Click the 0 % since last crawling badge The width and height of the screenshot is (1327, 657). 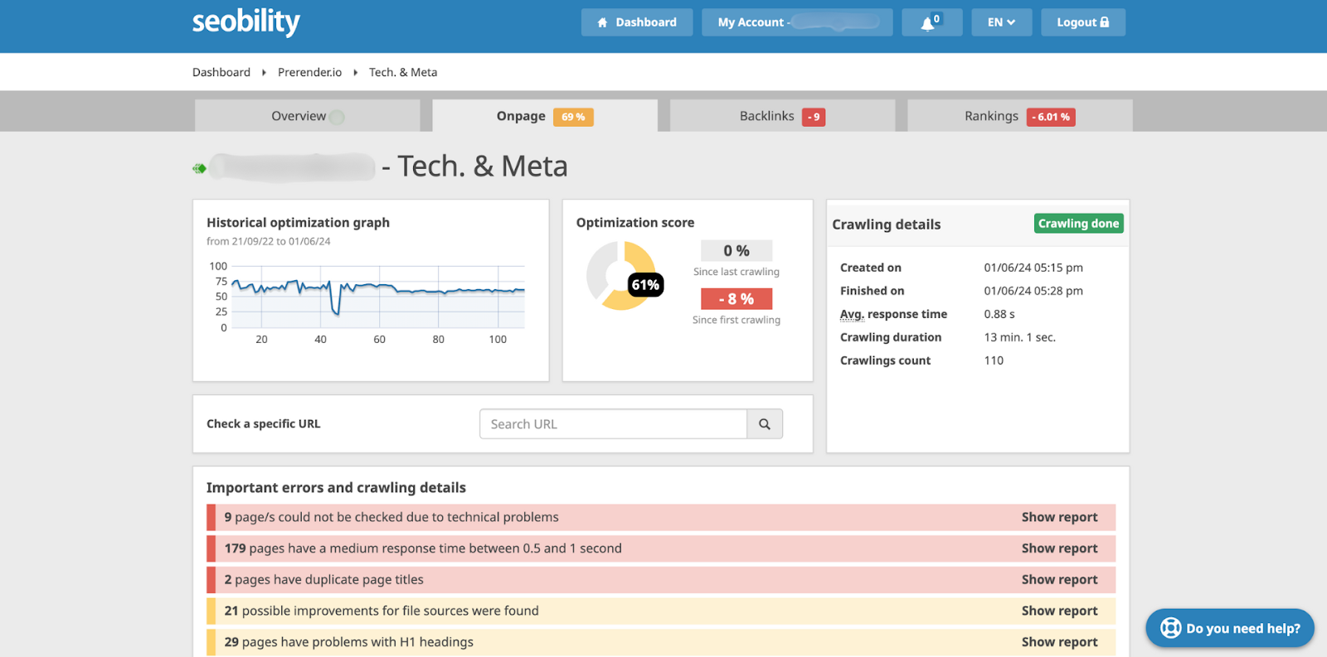tap(736, 251)
